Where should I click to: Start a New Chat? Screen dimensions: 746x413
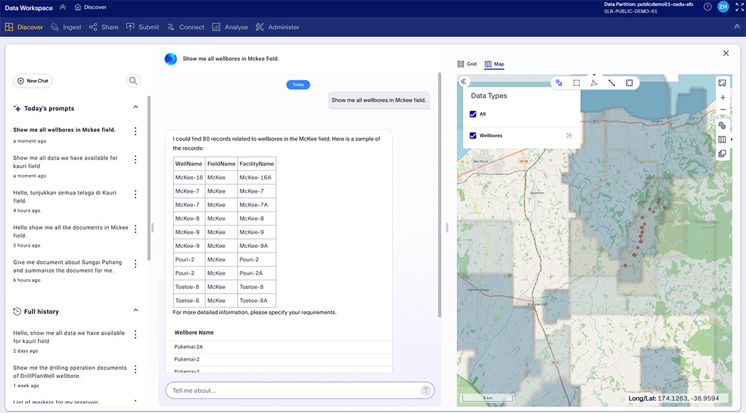pos(32,80)
